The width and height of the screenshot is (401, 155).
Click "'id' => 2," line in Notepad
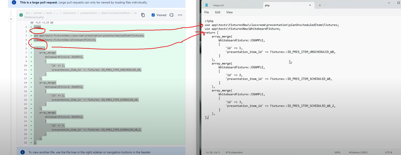(234, 75)
